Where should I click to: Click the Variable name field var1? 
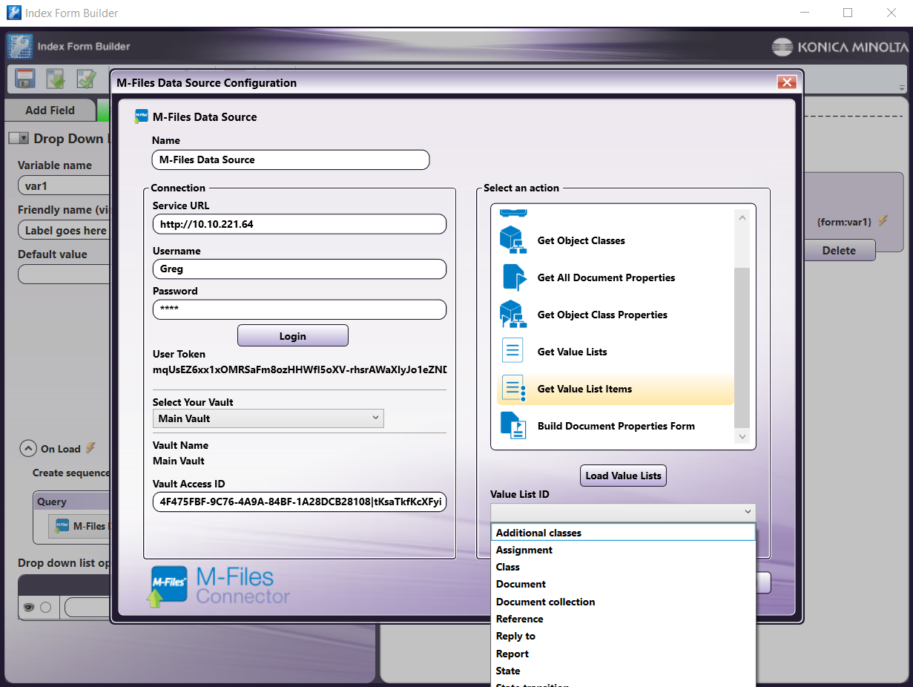pos(65,186)
